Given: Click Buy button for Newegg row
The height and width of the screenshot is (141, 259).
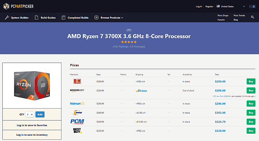Looking at the screenshot, I should pos(251,112).
